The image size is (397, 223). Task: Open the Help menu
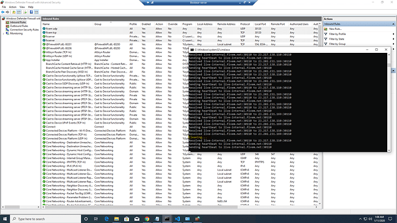30,7
